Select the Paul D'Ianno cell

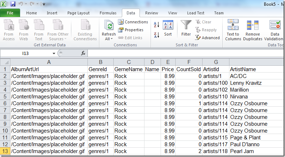[x=256, y=144]
